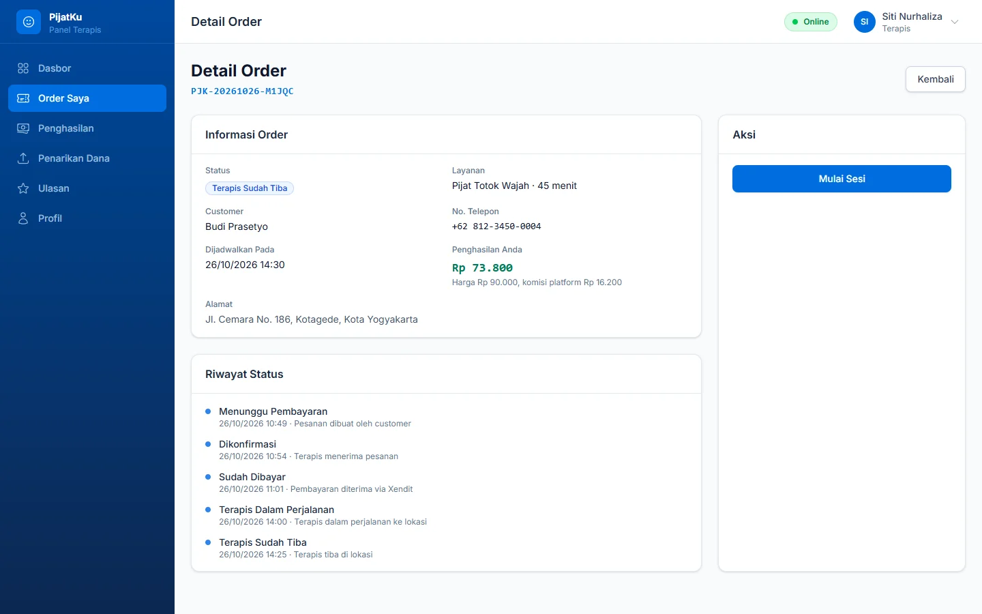Open the Profil sidebar item

point(87,218)
